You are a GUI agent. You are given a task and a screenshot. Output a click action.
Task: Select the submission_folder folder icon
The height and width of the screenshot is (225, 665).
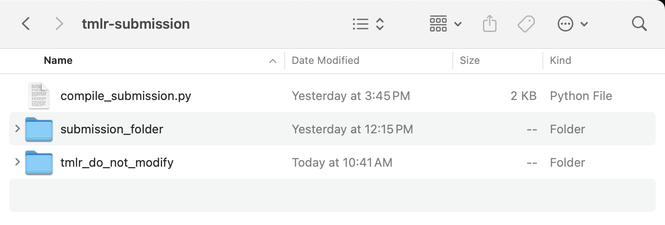click(x=39, y=129)
